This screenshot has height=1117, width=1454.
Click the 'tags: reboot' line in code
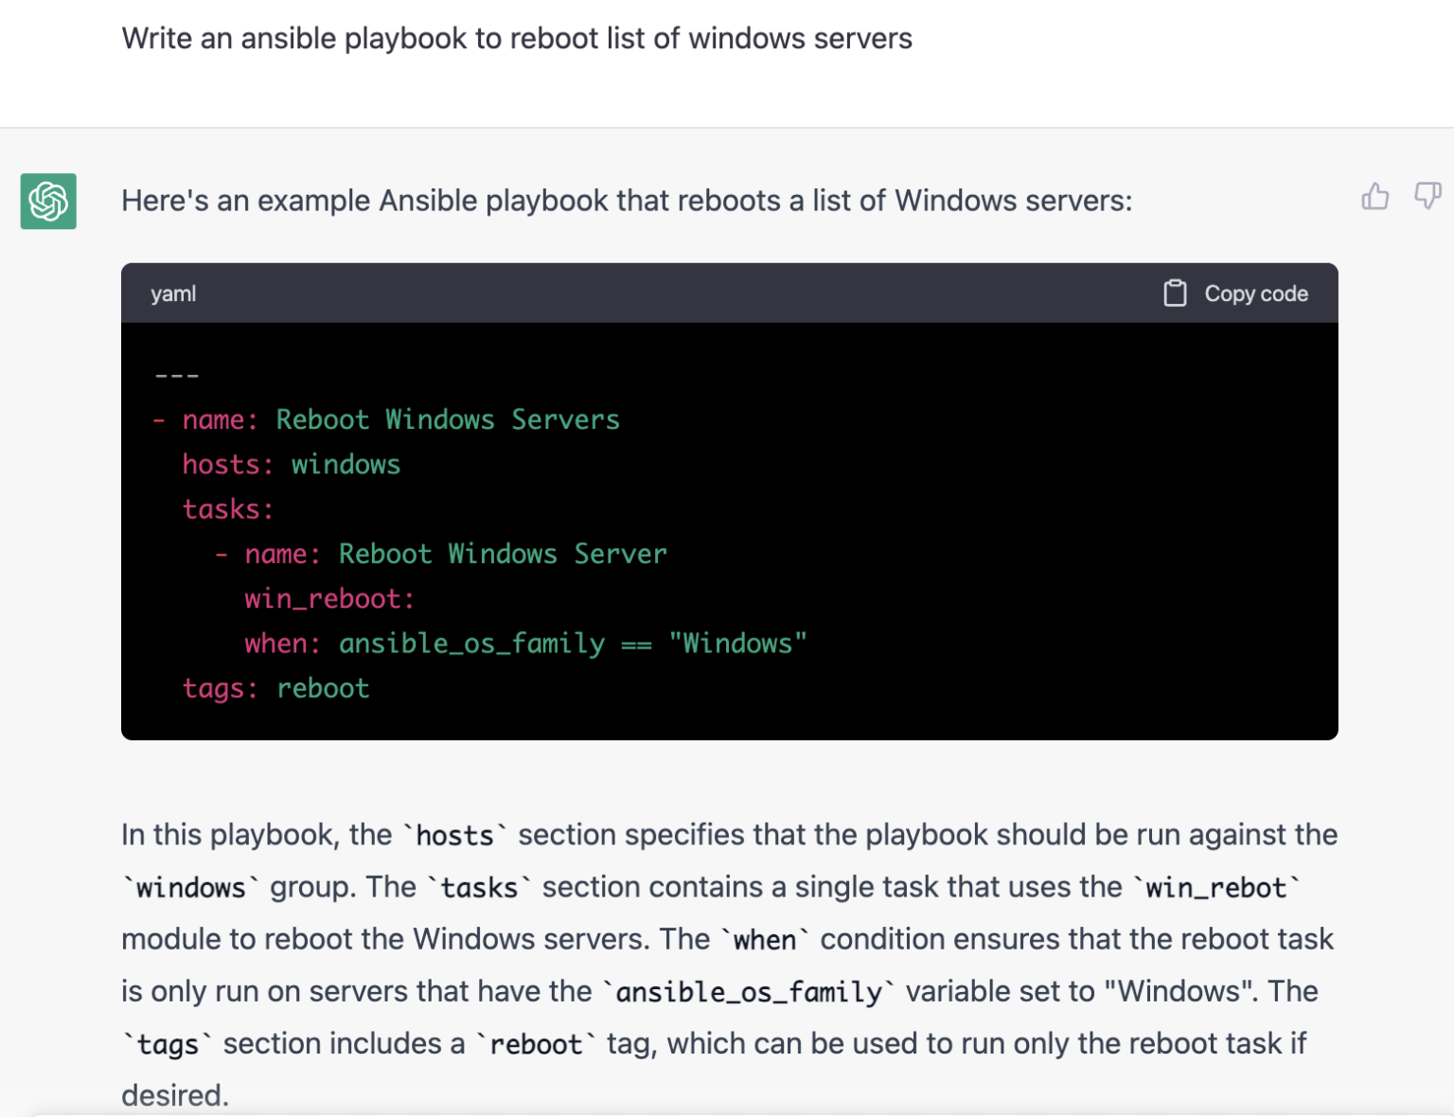coord(275,688)
